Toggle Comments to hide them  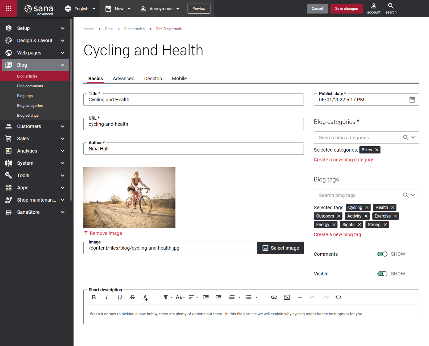point(382,254)
